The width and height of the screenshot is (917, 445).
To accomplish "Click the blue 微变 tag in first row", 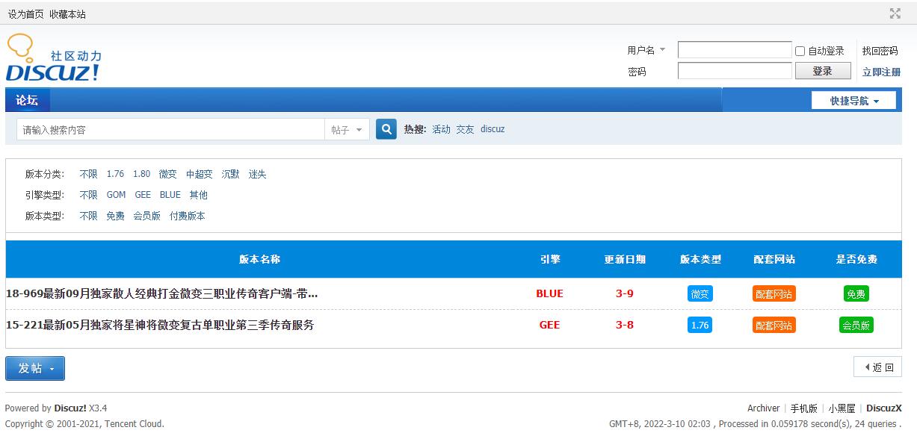I will (700, 293).
